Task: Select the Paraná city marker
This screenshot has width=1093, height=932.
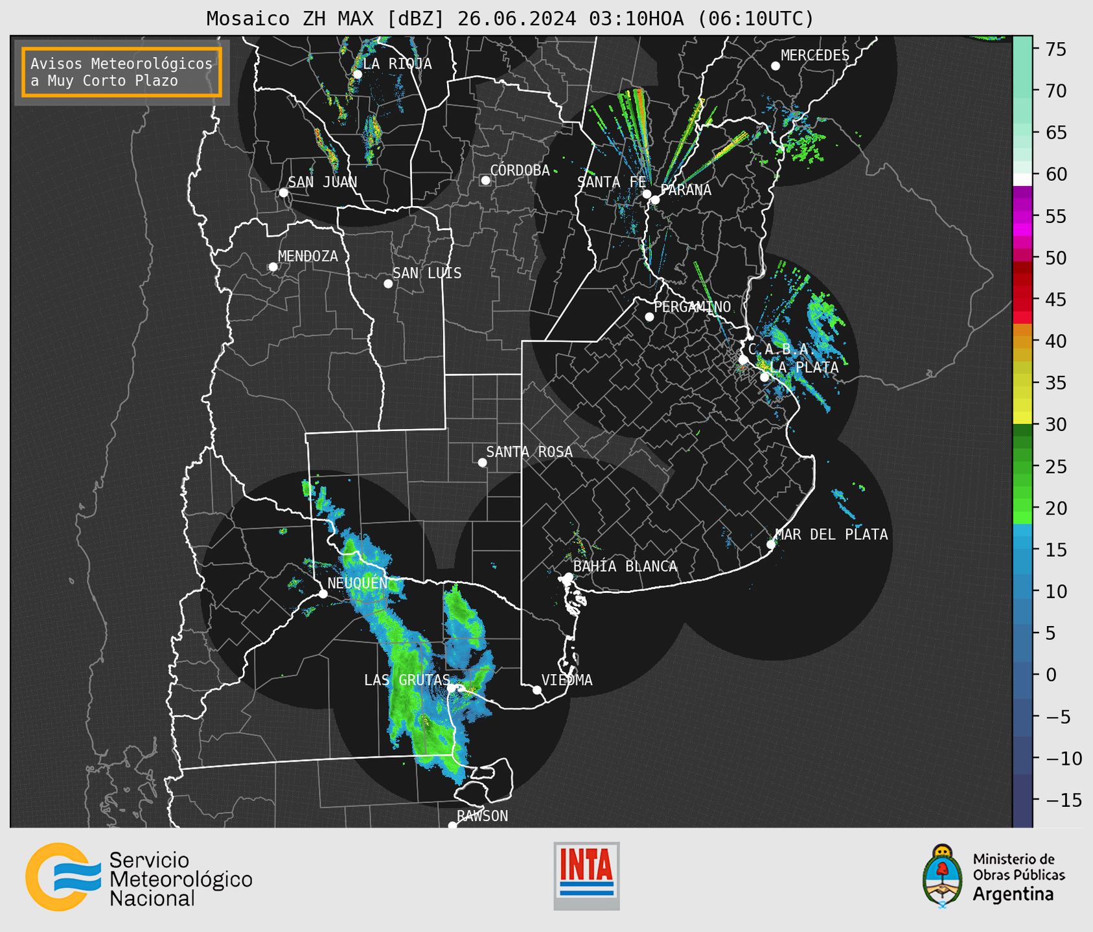Action: pyautogui.click(x=655, y=200)
